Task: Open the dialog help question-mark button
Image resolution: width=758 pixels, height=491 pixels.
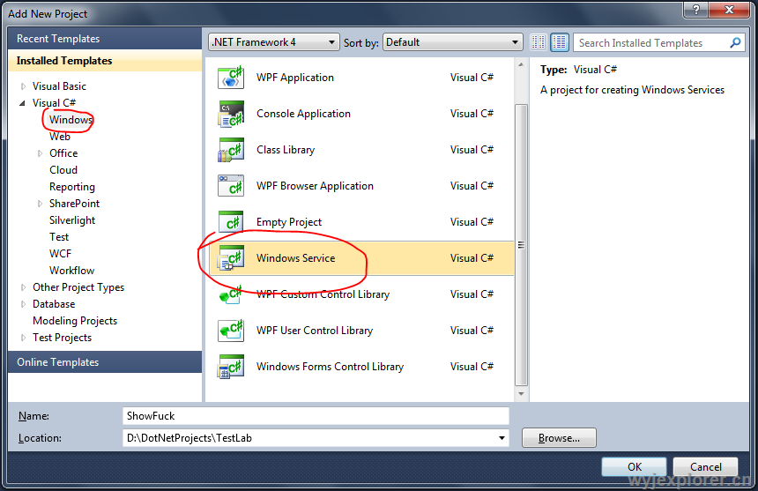Action: tap(695, 10)
